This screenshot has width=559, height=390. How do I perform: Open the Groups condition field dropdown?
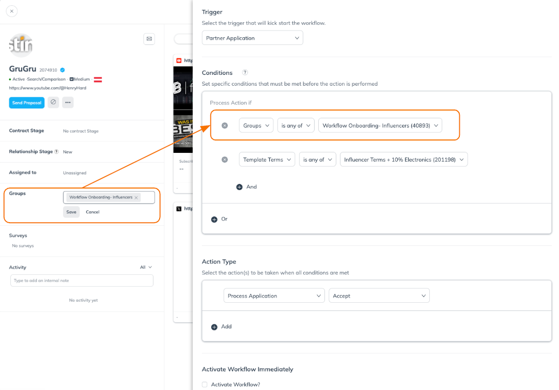coord(256,126)
